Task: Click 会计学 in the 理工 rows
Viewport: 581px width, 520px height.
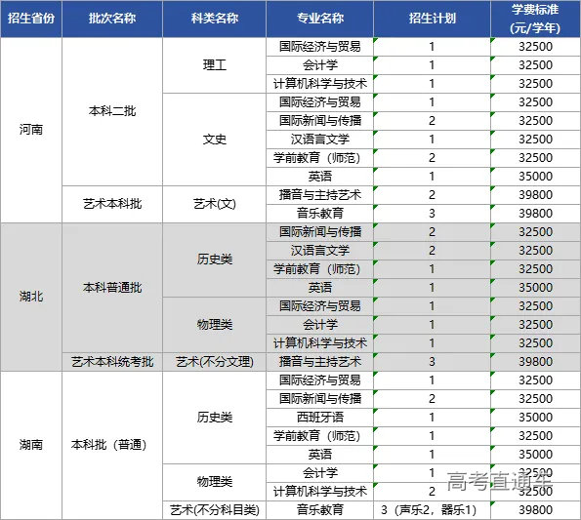Action: 319,65
